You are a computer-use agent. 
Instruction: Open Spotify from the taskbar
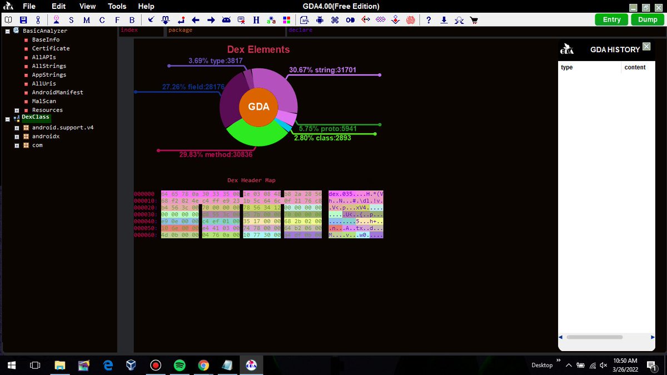pyautogui.click(x=179, y=365)
